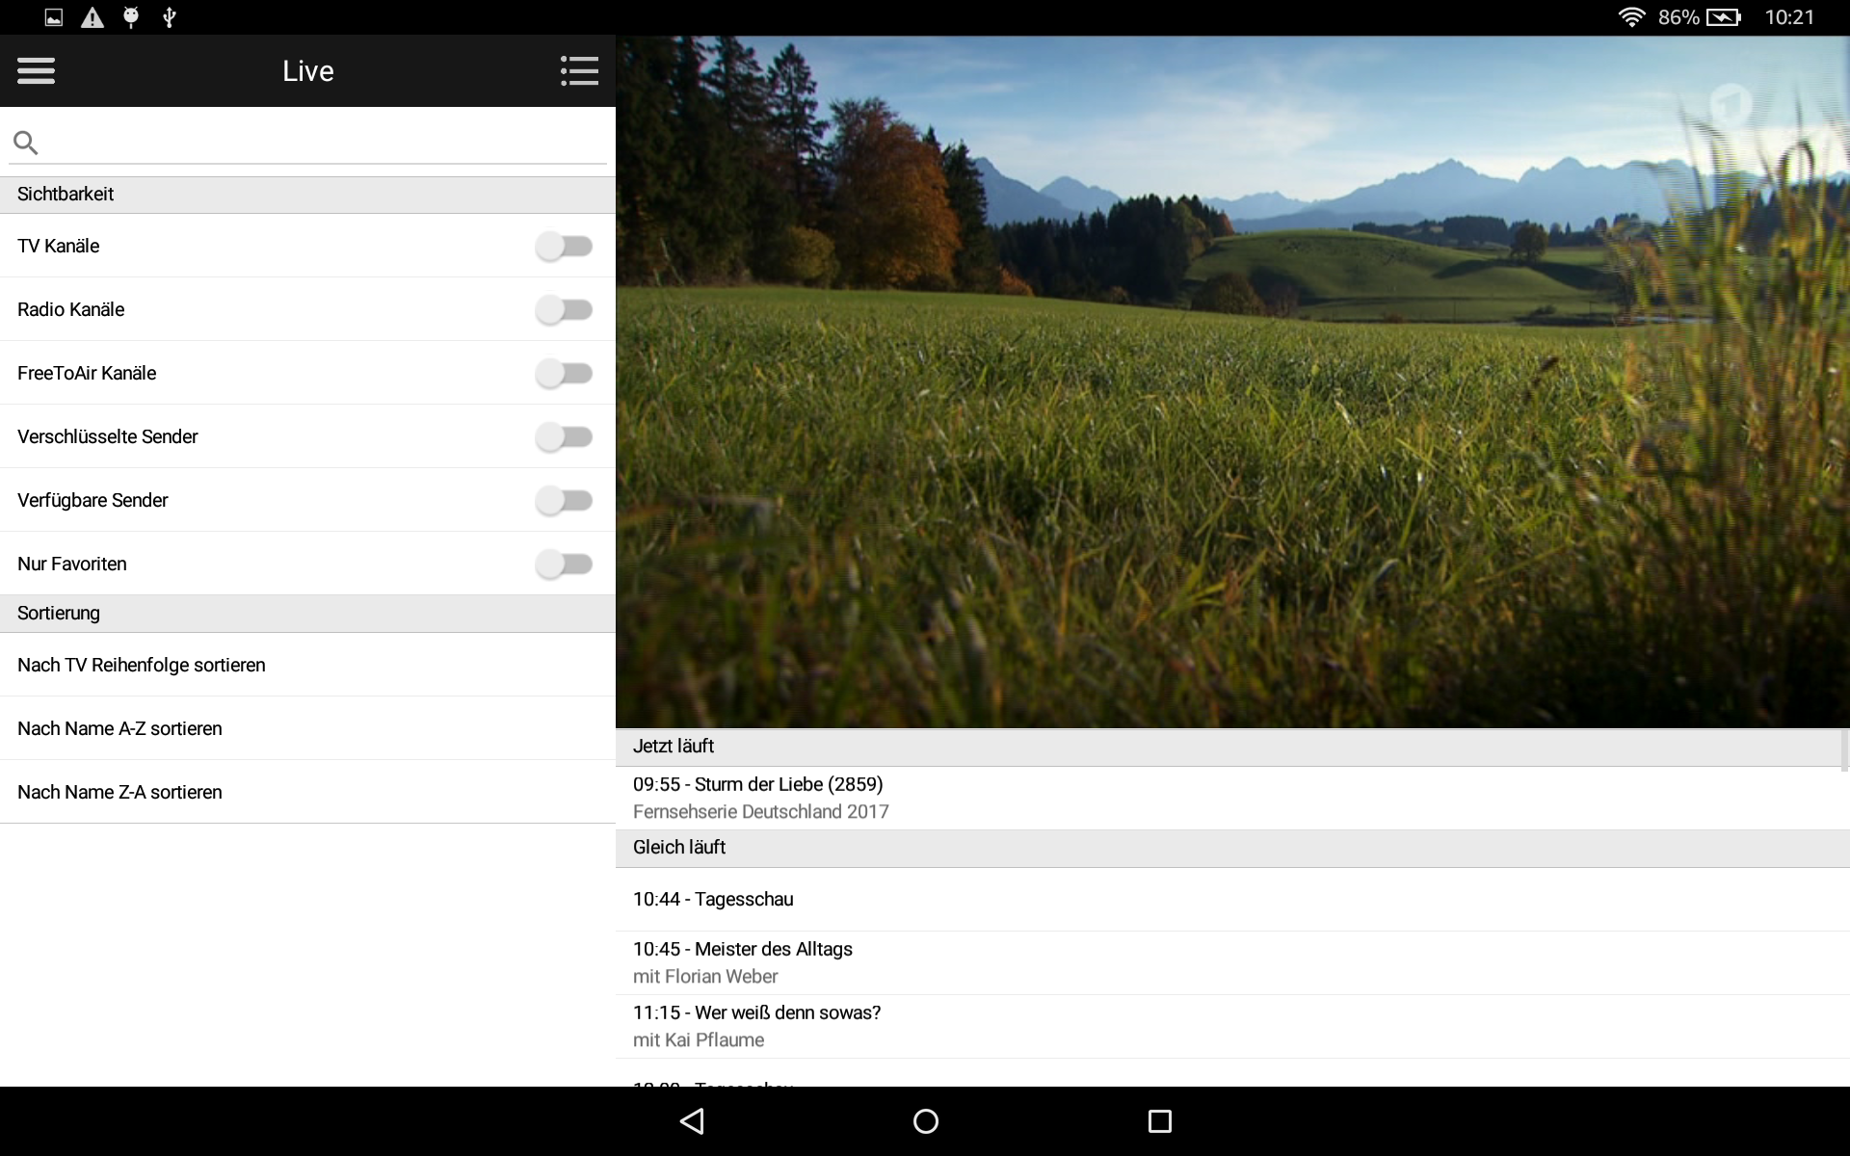
Task: Tap the search magnifier icon
Action: (x=26, y=144)
